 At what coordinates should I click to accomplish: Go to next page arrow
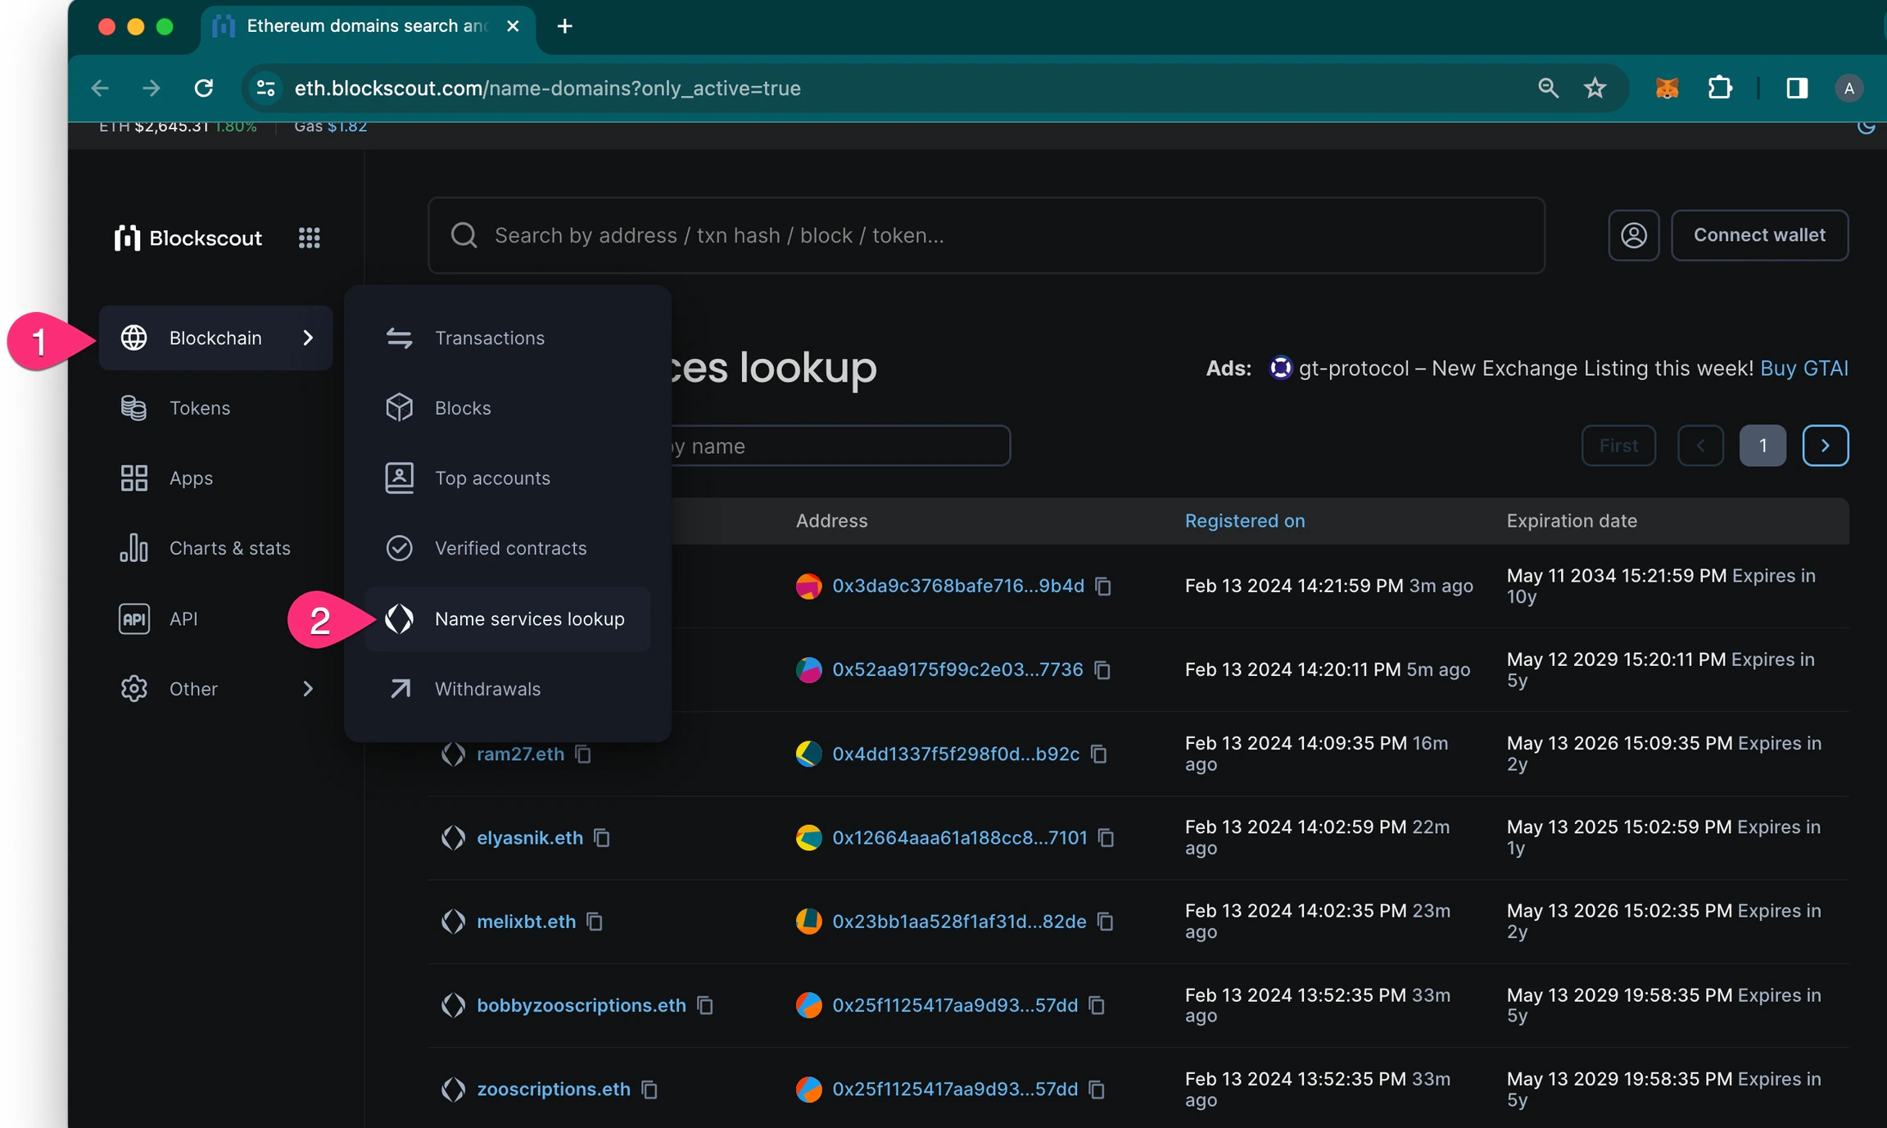point(1825,446)
